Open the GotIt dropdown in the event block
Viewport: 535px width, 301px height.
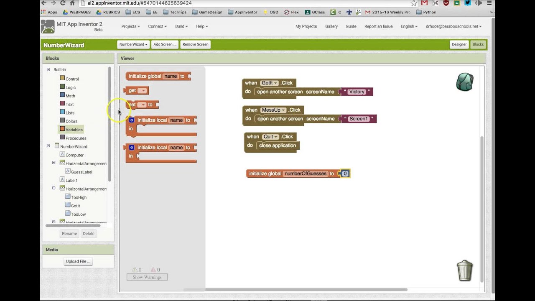pyautogui.click(x=270, y=83)
